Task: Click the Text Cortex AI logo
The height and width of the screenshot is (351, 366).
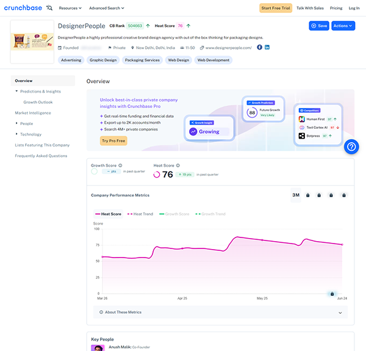Action: pyautogui.click(x=301, y=128)
